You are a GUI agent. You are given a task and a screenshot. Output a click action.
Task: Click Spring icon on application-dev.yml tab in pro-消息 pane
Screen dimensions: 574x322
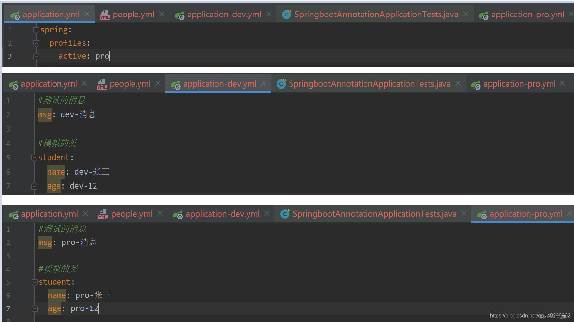[x=178, y=215]
